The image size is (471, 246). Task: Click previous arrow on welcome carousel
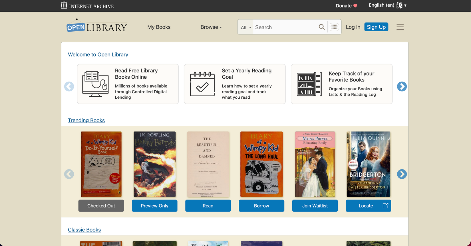pyautogui.click(x=69, y=86)
